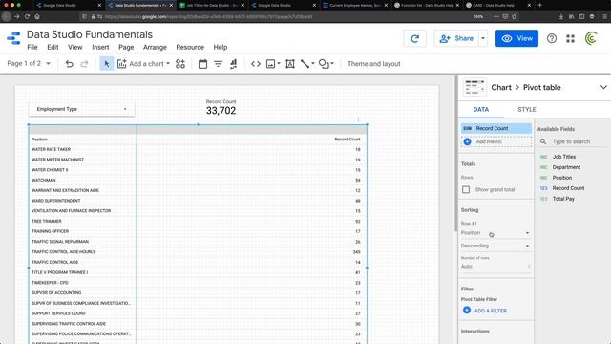Open the browser hamburger menu

[604, 16]
